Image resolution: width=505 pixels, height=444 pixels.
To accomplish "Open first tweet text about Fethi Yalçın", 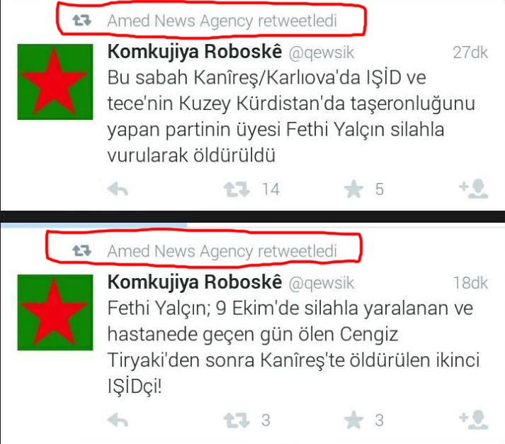I will 291,116.
